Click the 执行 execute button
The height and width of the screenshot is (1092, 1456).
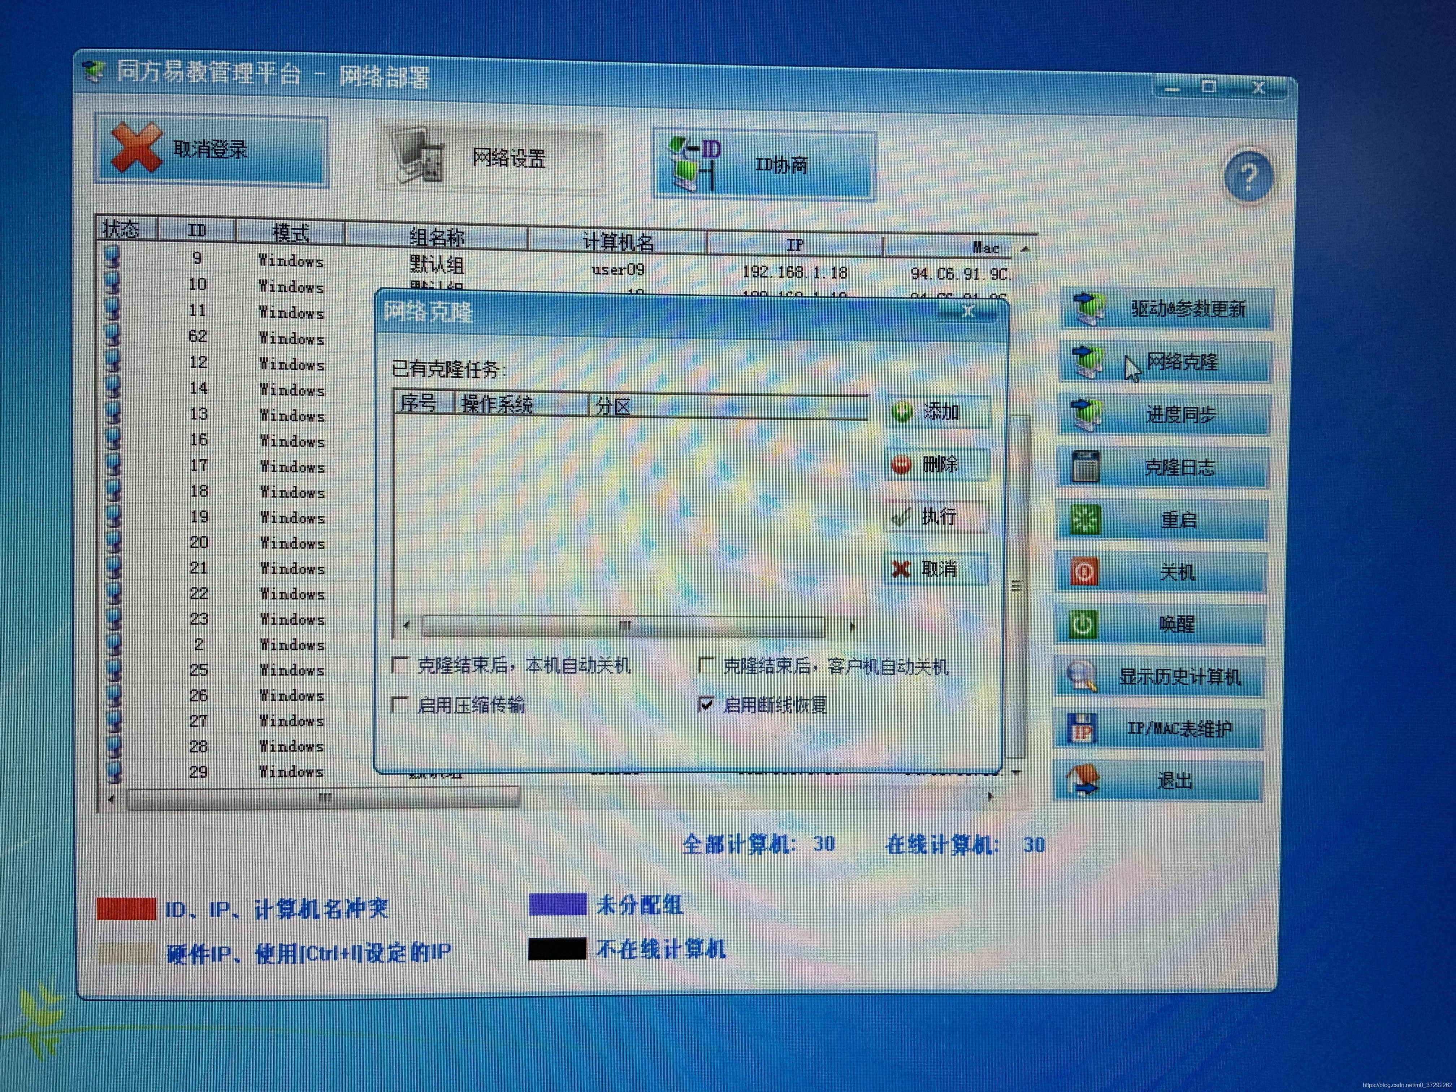click(937, 517)
